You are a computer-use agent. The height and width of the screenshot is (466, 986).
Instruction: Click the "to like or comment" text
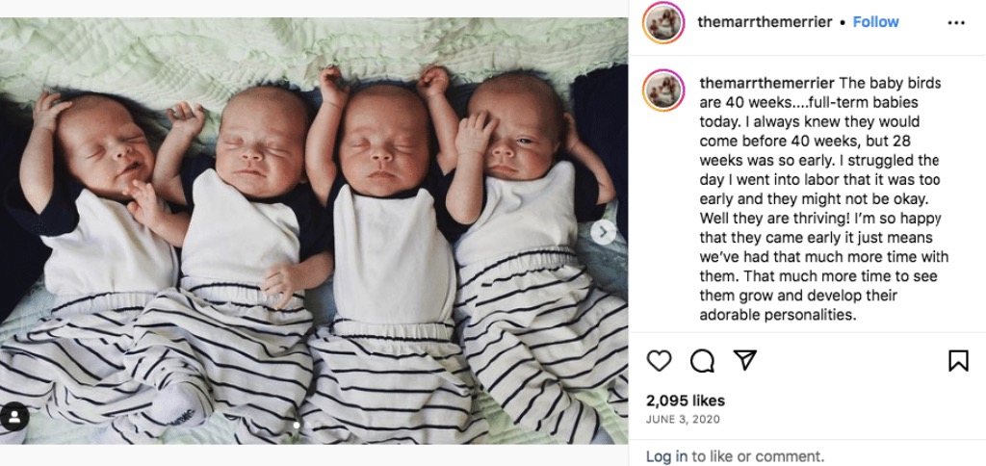pyautogui.click(x=758, y=456)
